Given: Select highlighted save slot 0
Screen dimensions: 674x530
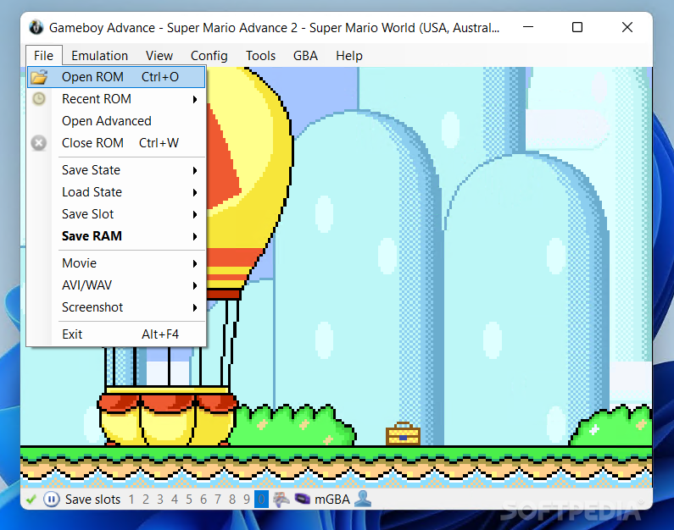Looking at the screenshot, I should click(261, 500).
